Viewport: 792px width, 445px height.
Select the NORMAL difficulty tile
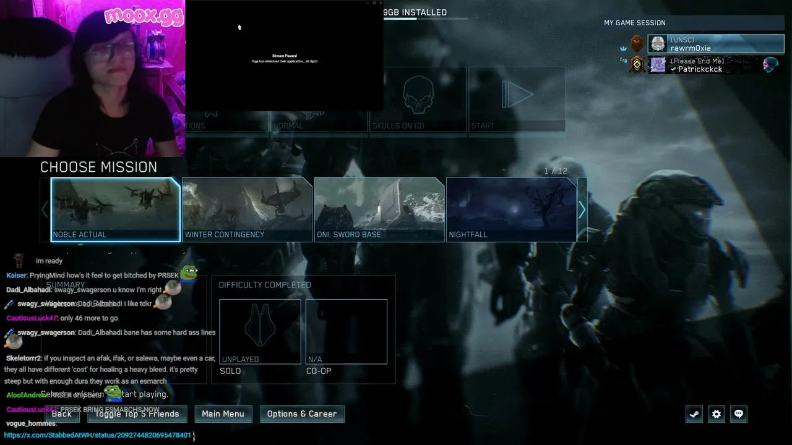(x=320, y=100)
